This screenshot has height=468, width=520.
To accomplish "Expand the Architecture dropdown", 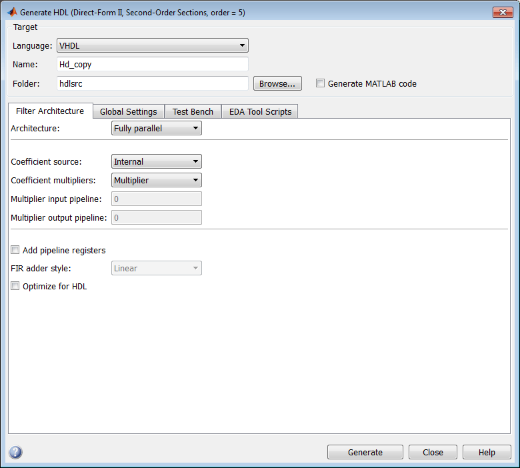I will tap(157, 128).
